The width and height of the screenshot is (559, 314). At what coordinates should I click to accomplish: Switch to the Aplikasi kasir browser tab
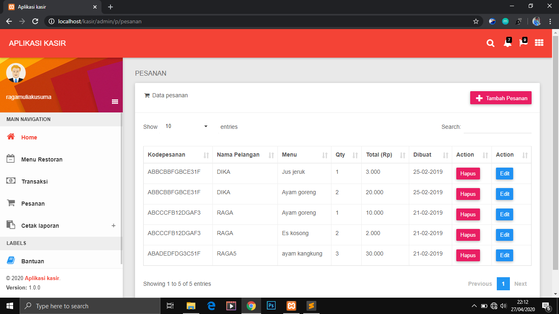[49, 7]
